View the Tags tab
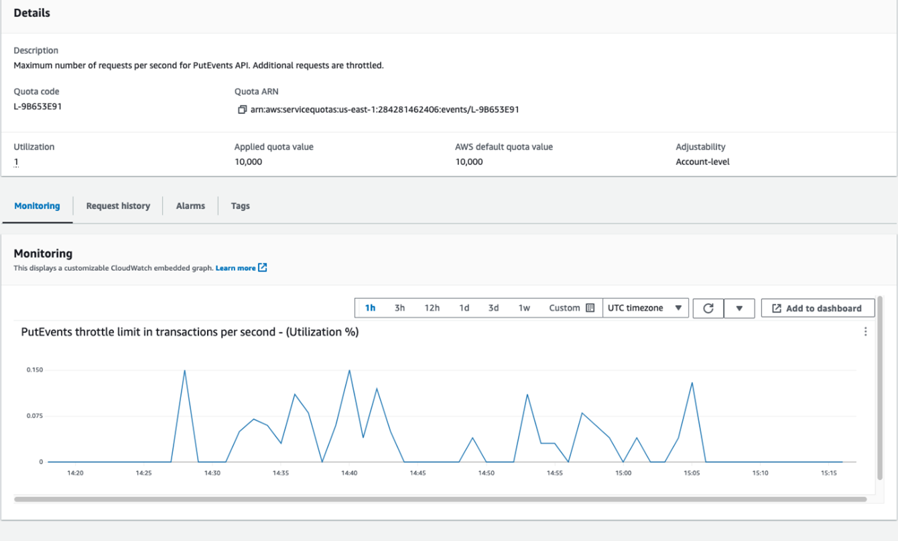The width and height of the screenshot is (898, 541). (x=240, y=206)
